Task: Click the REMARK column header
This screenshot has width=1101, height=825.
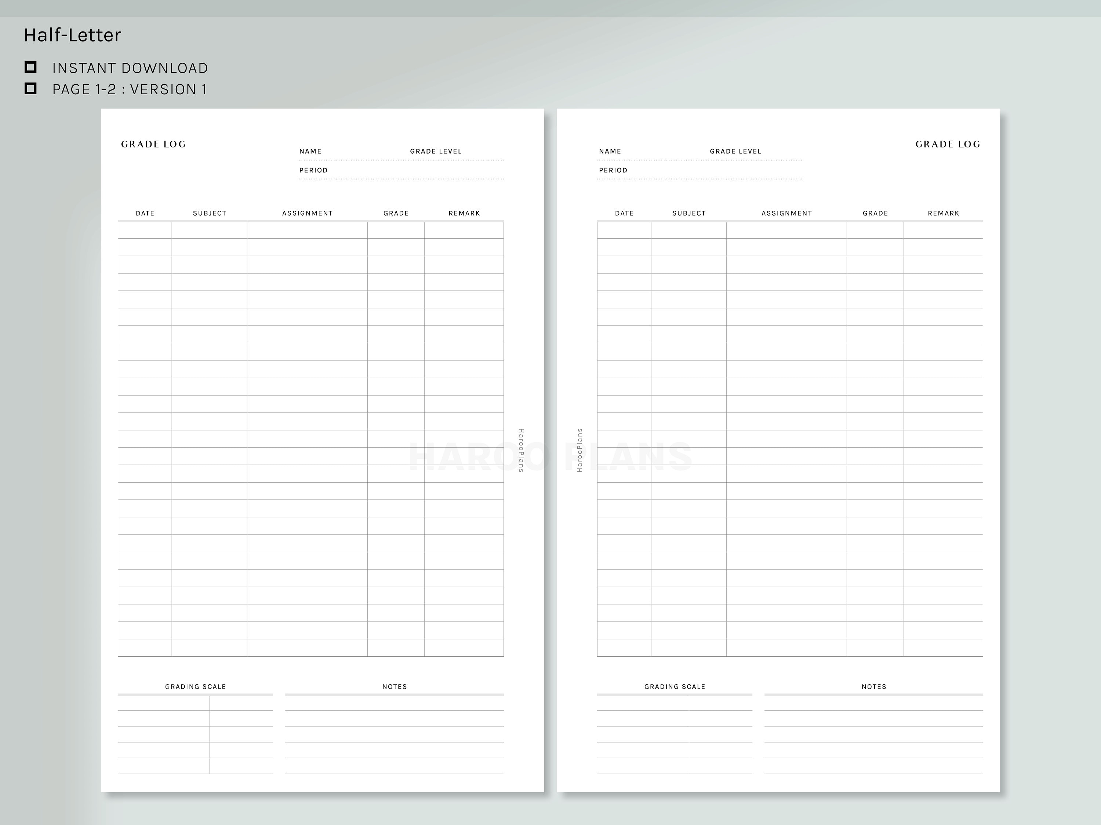Action: pos(464,213)
